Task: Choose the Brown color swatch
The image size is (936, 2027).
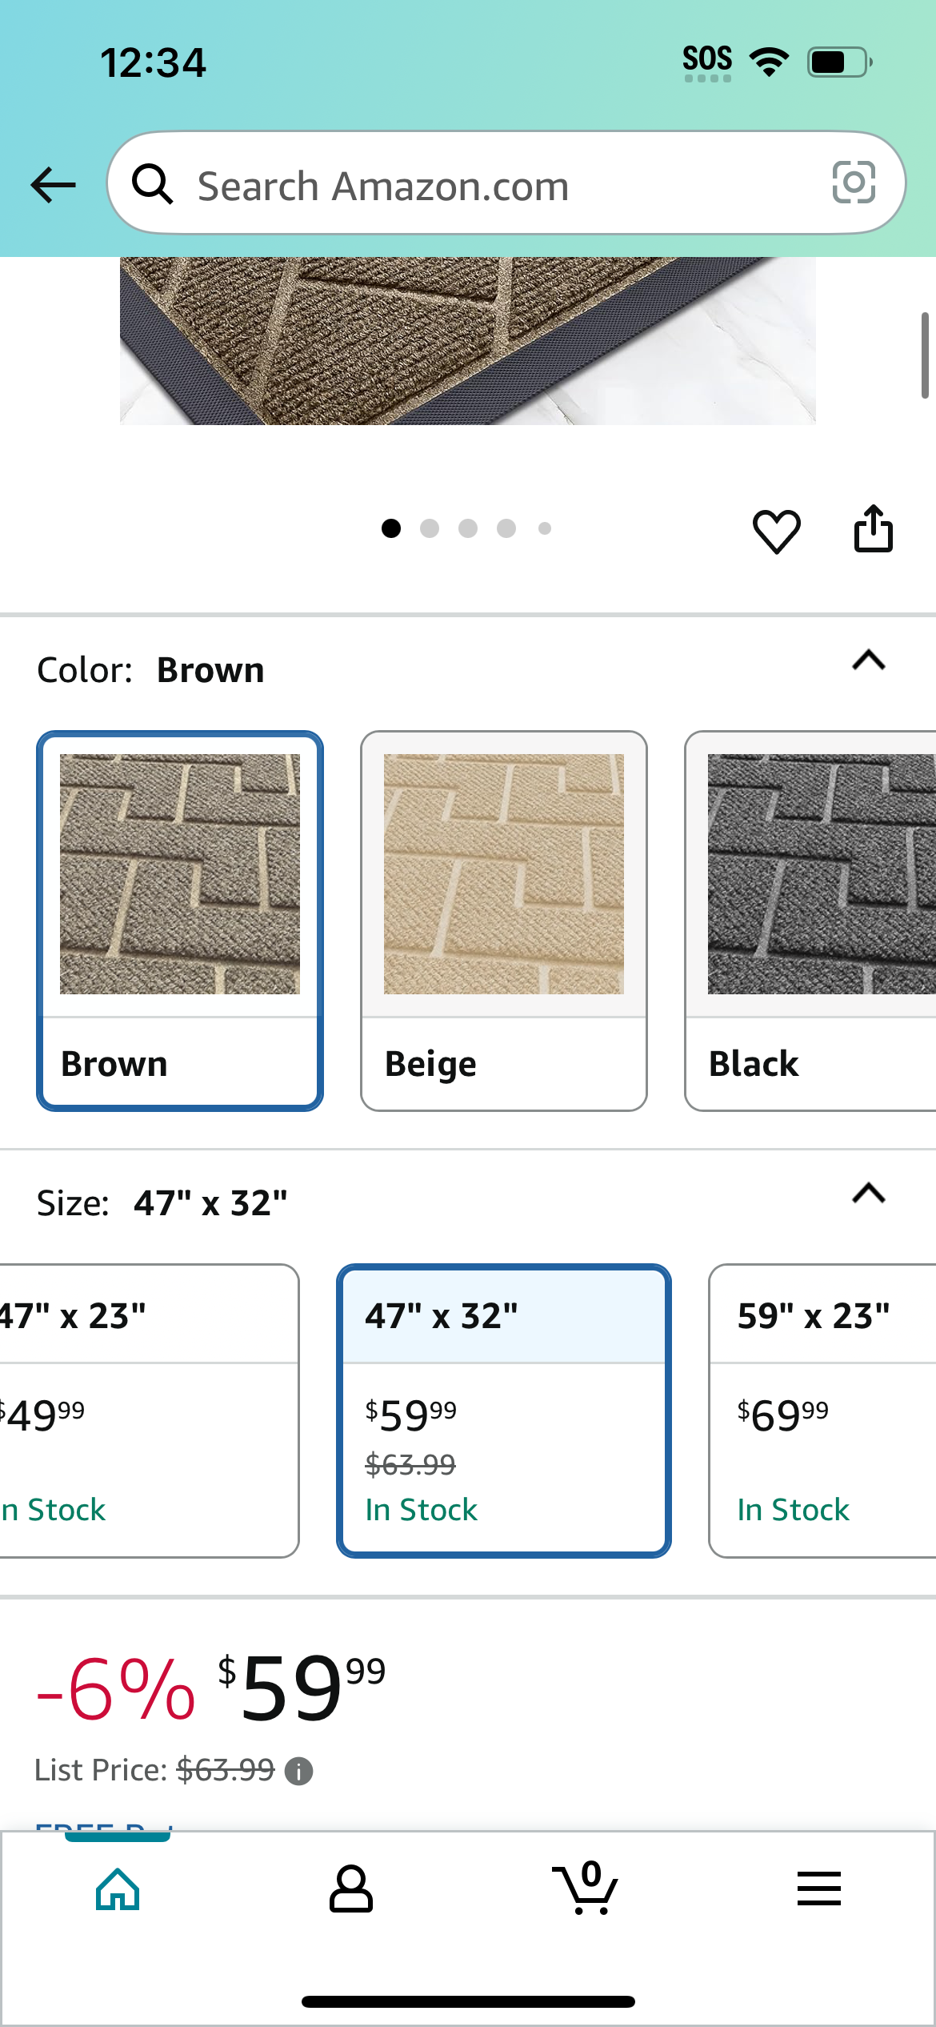Action: (x=180, y=921)
